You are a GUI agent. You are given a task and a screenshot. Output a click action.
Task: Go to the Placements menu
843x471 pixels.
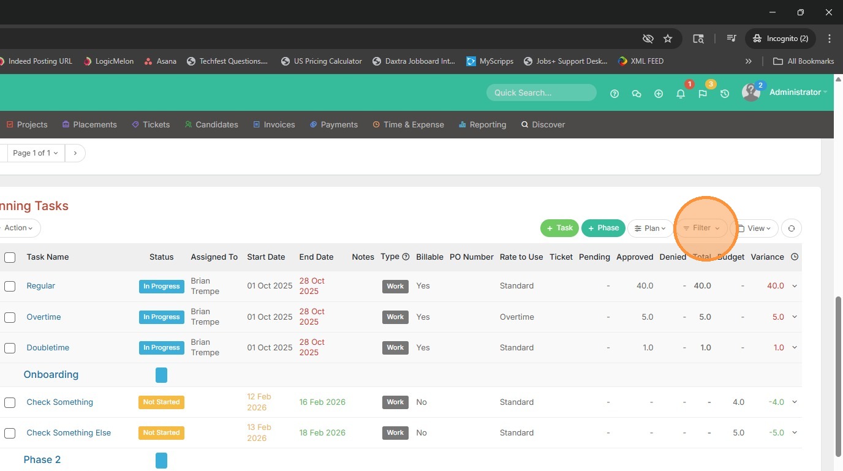click(89, 125)
